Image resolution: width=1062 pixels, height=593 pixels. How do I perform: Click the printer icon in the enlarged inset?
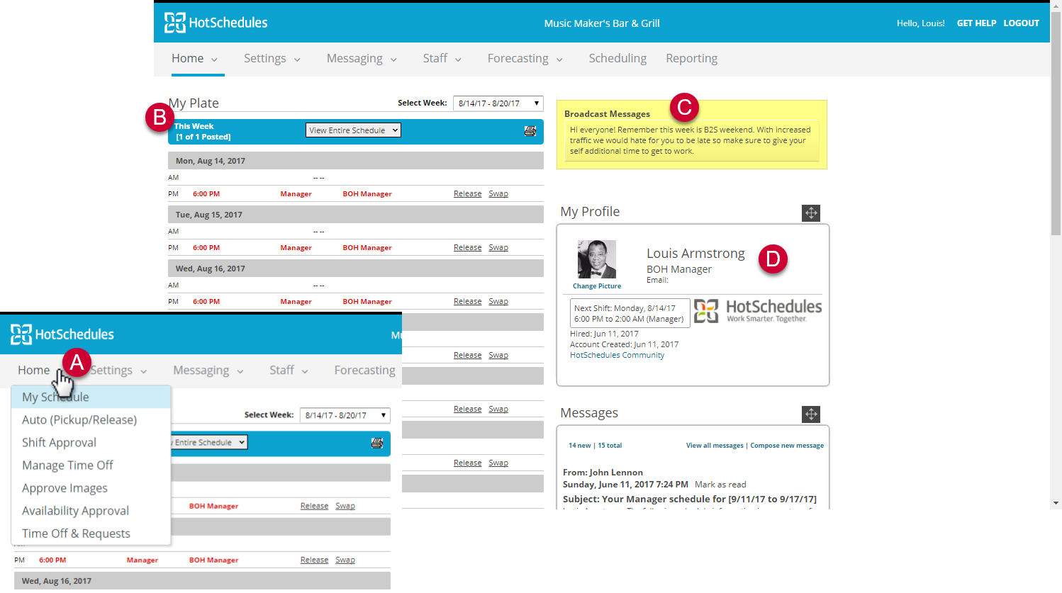376,443
